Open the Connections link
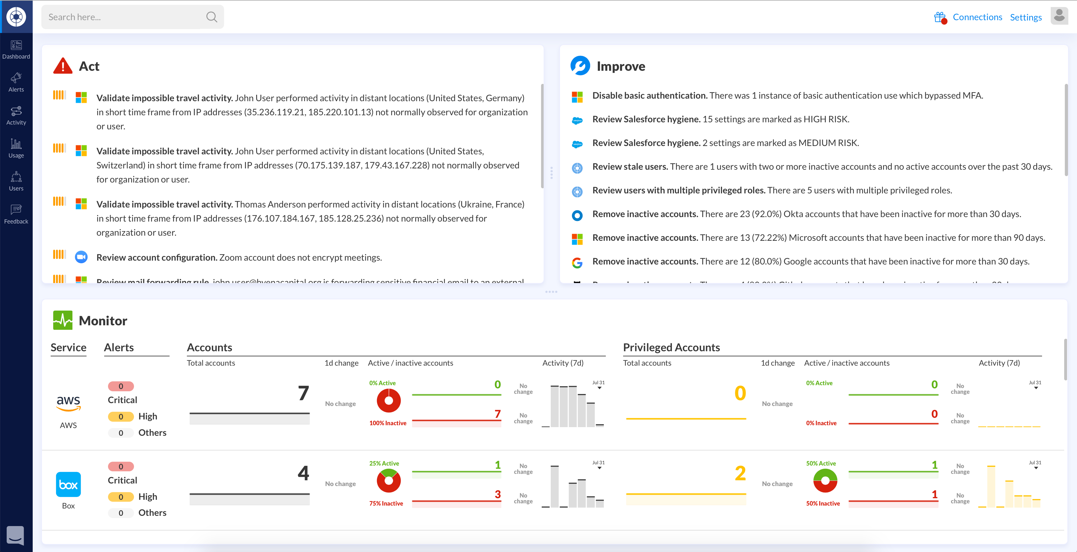 click(x=977, y=17)
